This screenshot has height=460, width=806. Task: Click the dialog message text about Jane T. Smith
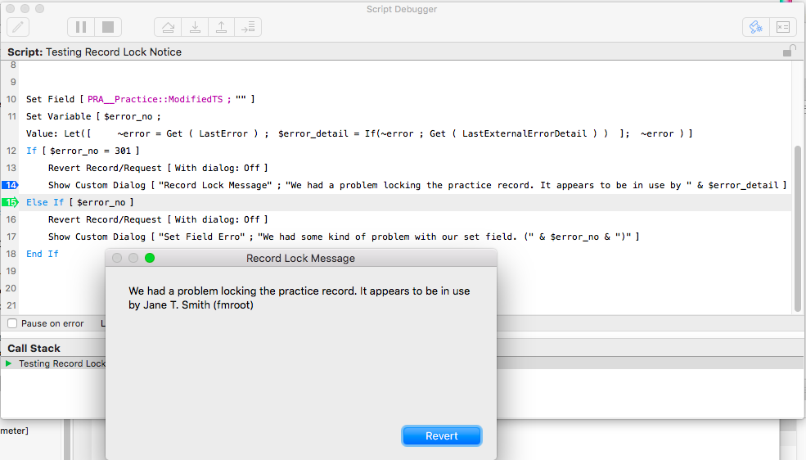[299, 298]
